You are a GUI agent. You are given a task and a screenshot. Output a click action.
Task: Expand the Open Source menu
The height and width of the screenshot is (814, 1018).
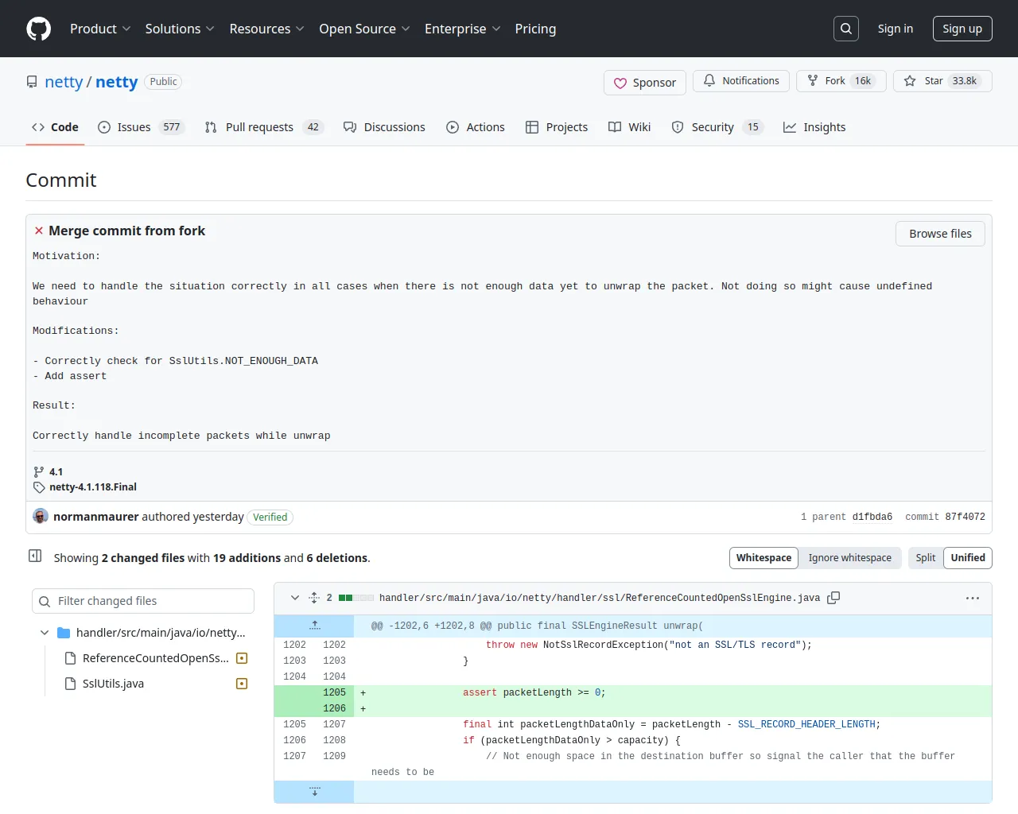click(364, 29)
